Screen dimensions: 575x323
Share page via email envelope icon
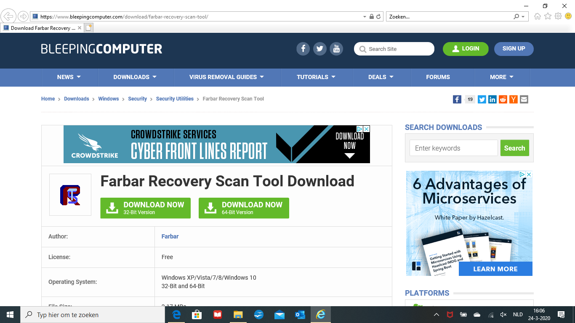[524, 99]
